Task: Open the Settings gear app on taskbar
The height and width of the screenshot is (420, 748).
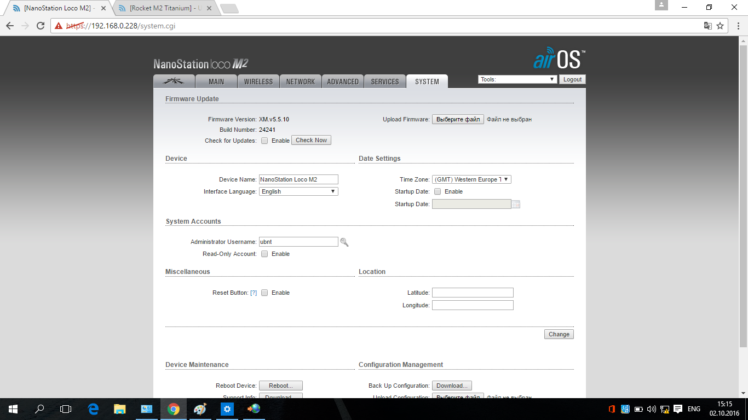Action: tap(227, 409)
